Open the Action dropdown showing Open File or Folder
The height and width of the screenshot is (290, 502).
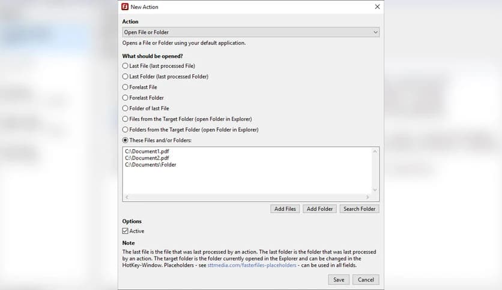pos(250,32)
